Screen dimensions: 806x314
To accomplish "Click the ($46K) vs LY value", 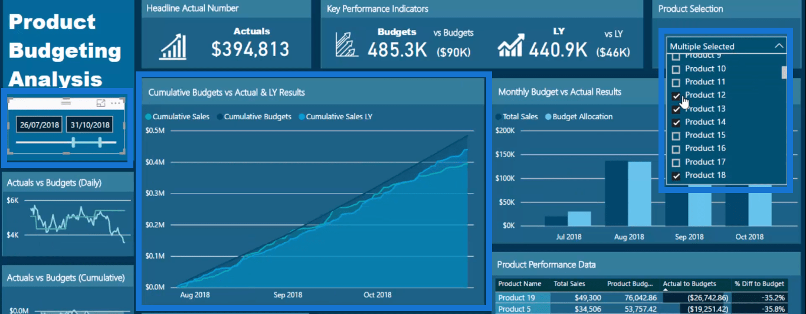I will (614, 53).
